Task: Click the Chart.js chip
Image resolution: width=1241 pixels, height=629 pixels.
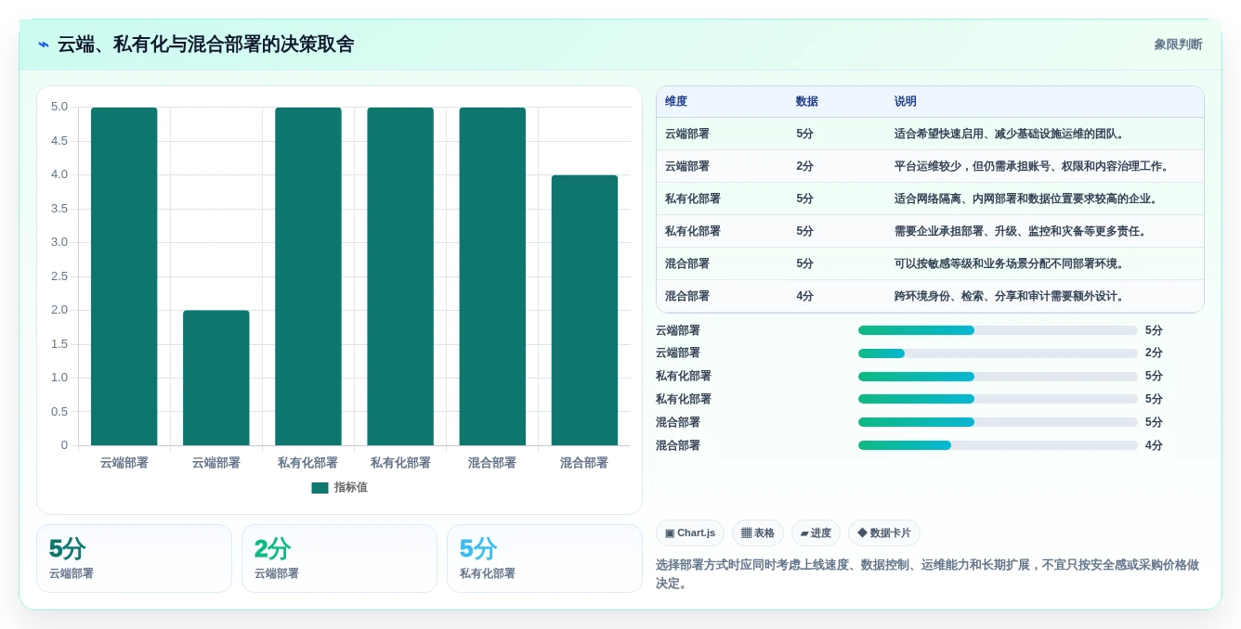Action: point(690,533)
